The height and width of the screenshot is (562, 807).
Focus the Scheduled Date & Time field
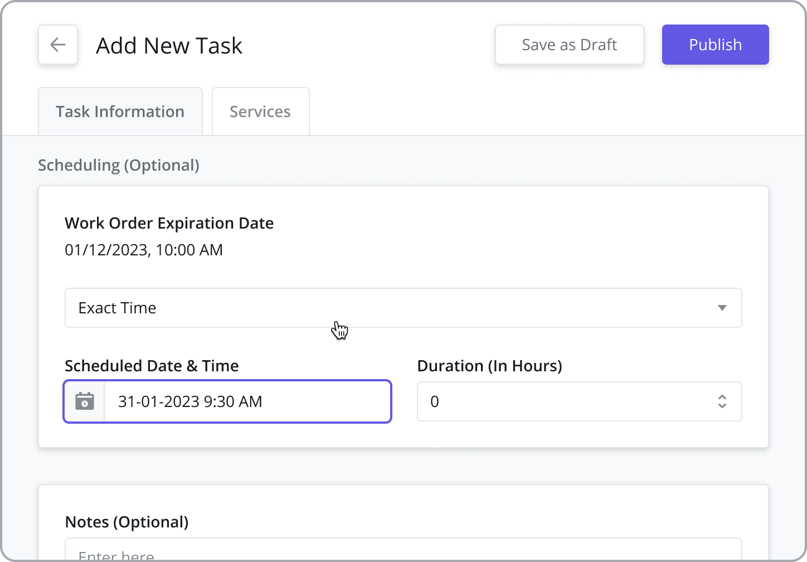[x=227, y=401]
